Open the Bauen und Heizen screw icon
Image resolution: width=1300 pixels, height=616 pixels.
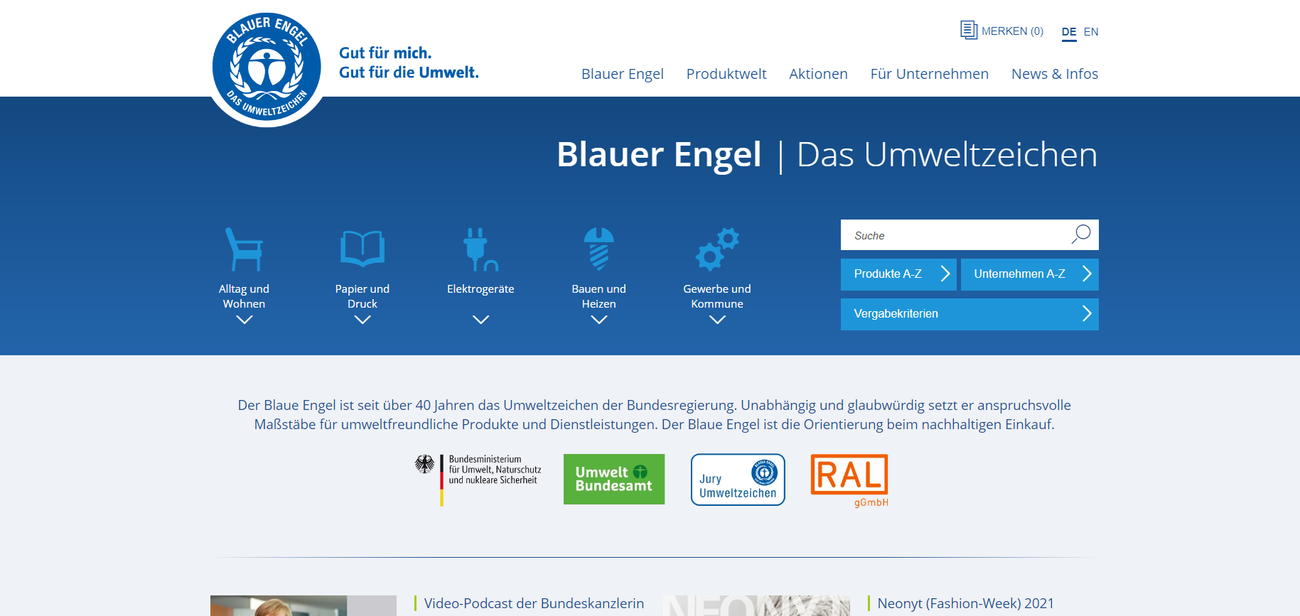coord(598,249)
